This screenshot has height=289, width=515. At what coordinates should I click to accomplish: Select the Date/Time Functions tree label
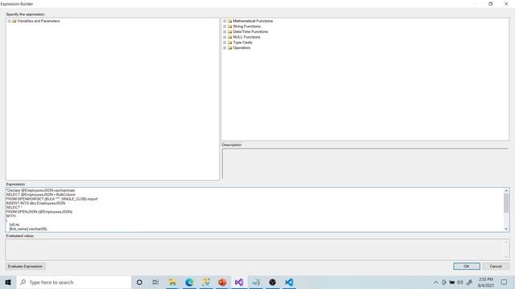[x=250, y=32]
